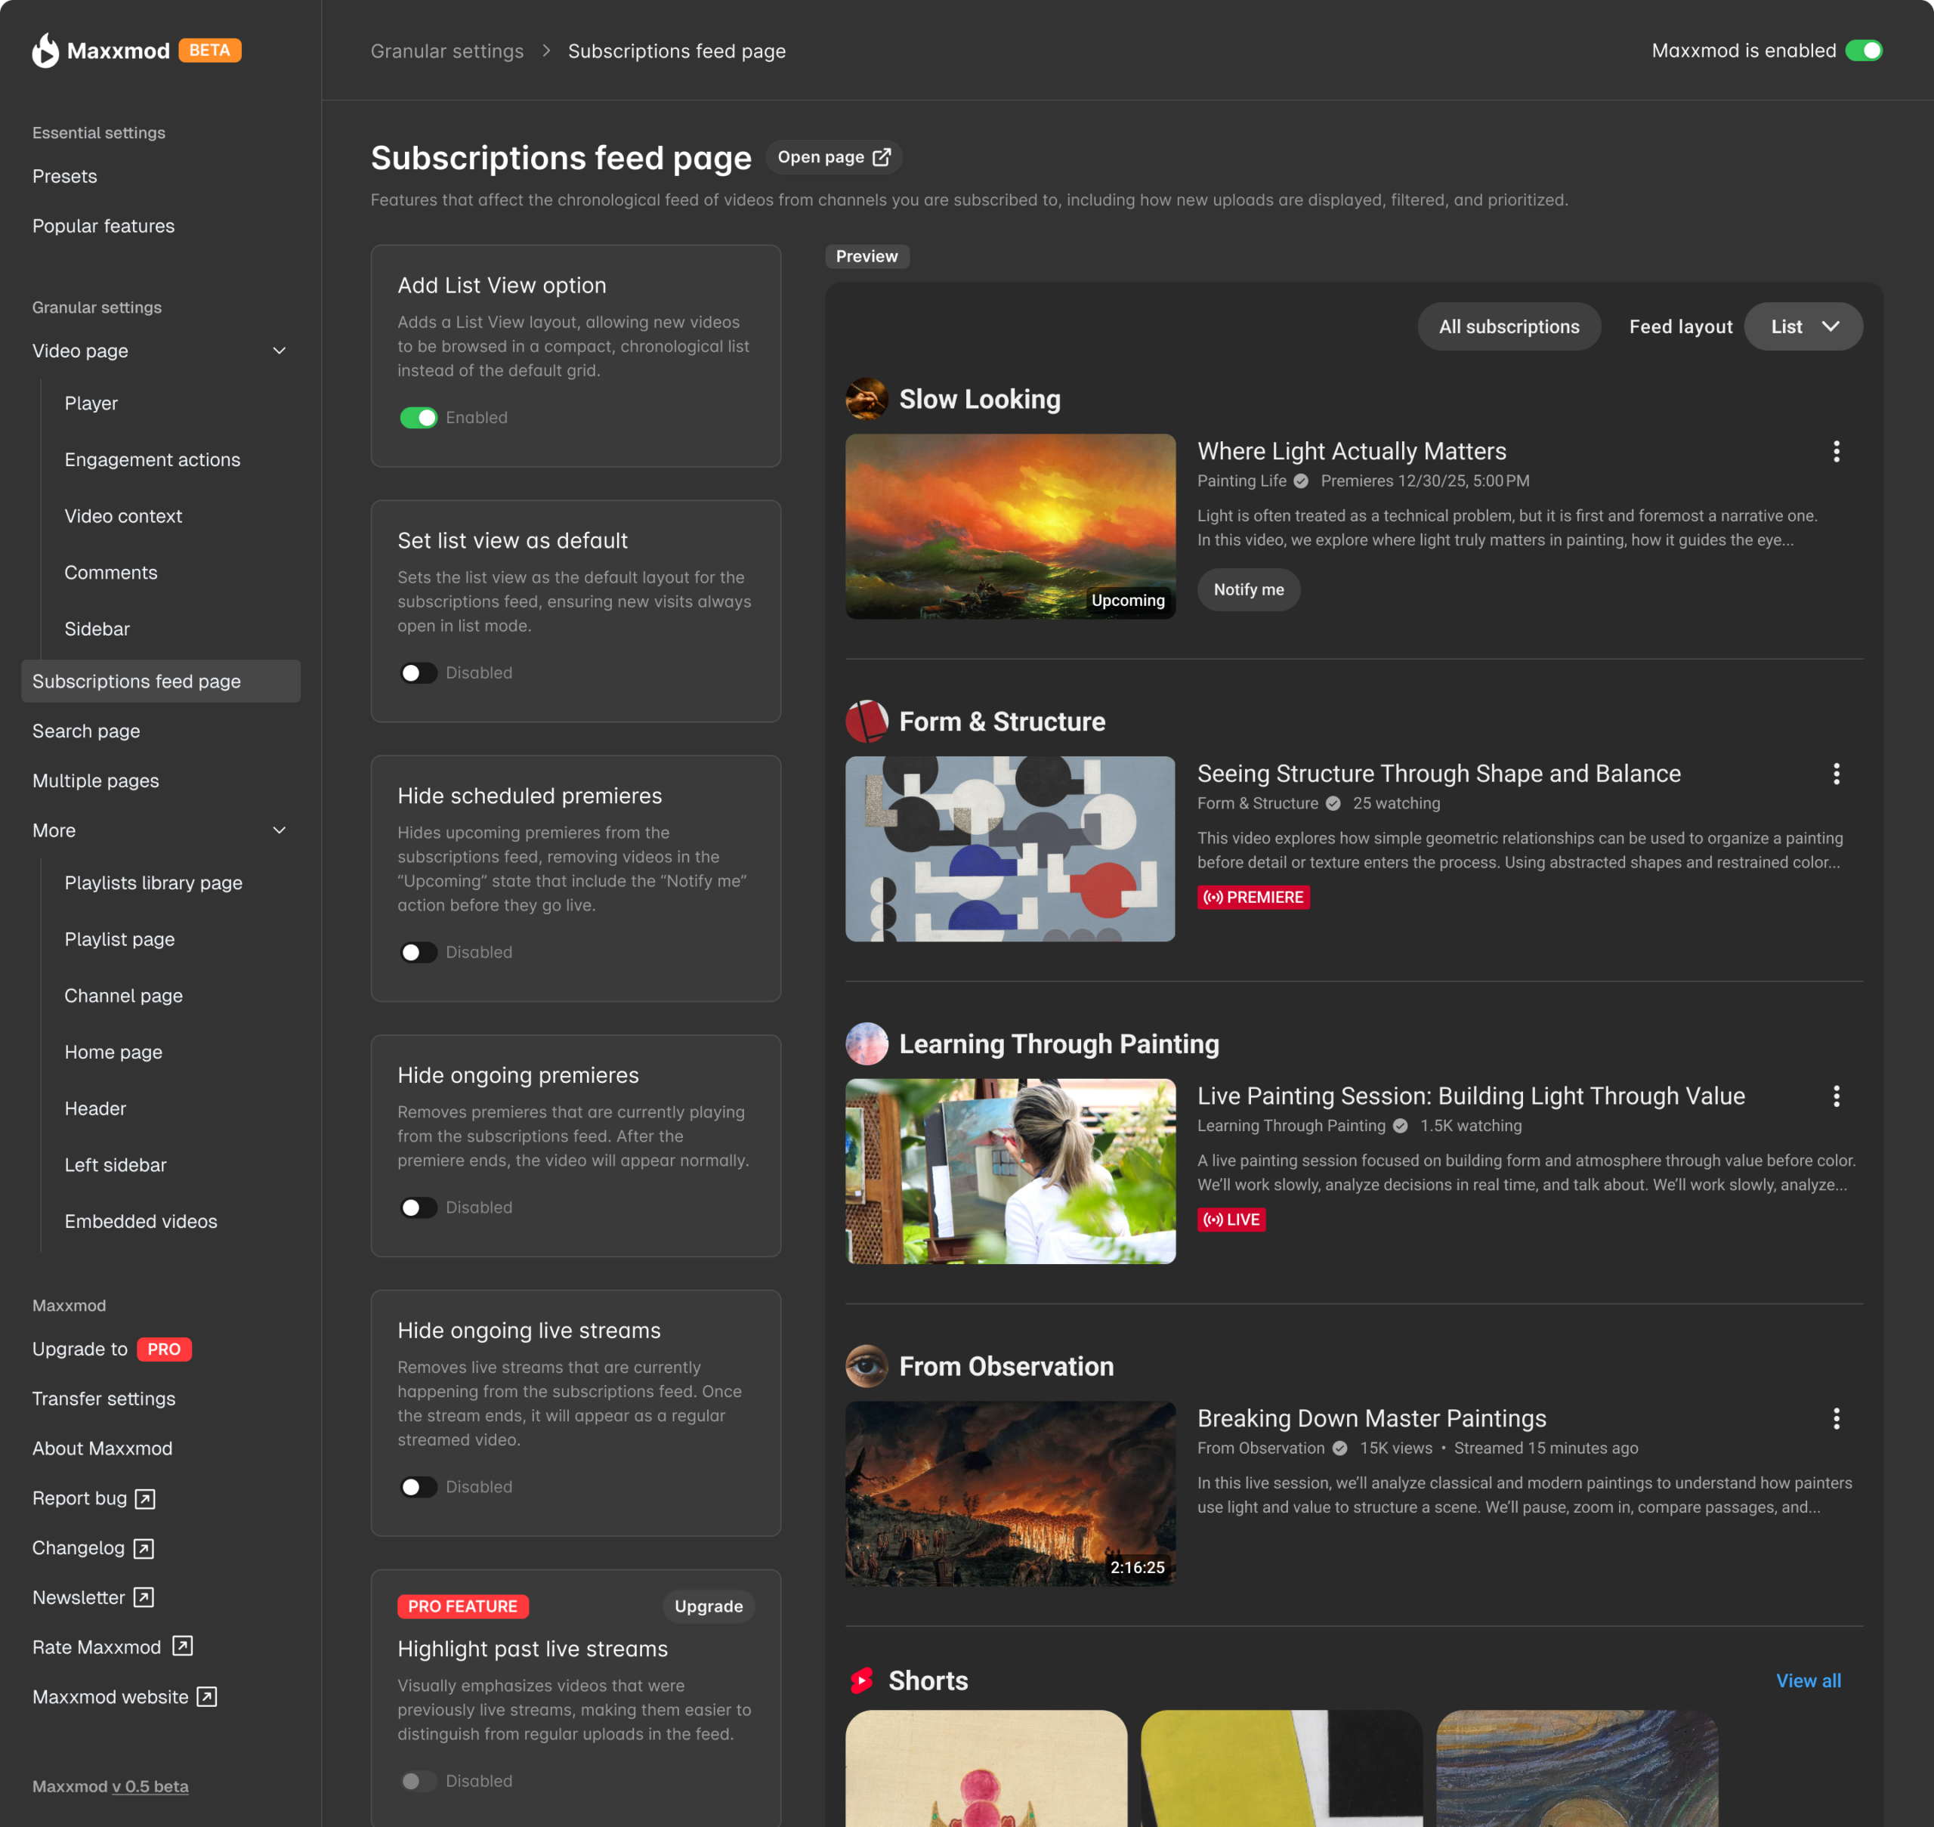Collapse the Video page section

pyautogui.click(x=280, y=351)
